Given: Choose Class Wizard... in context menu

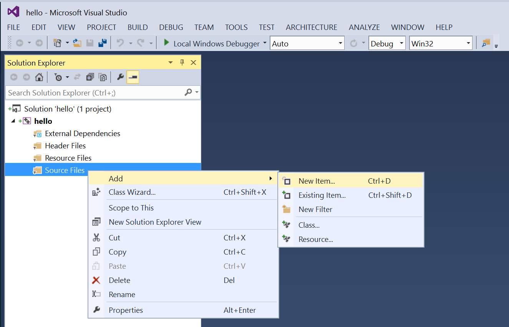Looking at the screenshot, I should 183,192.
